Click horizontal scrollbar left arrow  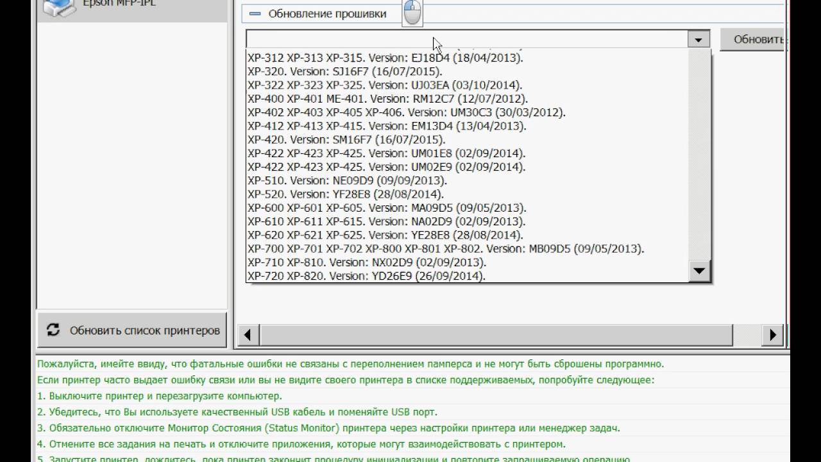[x=248, y=334]
